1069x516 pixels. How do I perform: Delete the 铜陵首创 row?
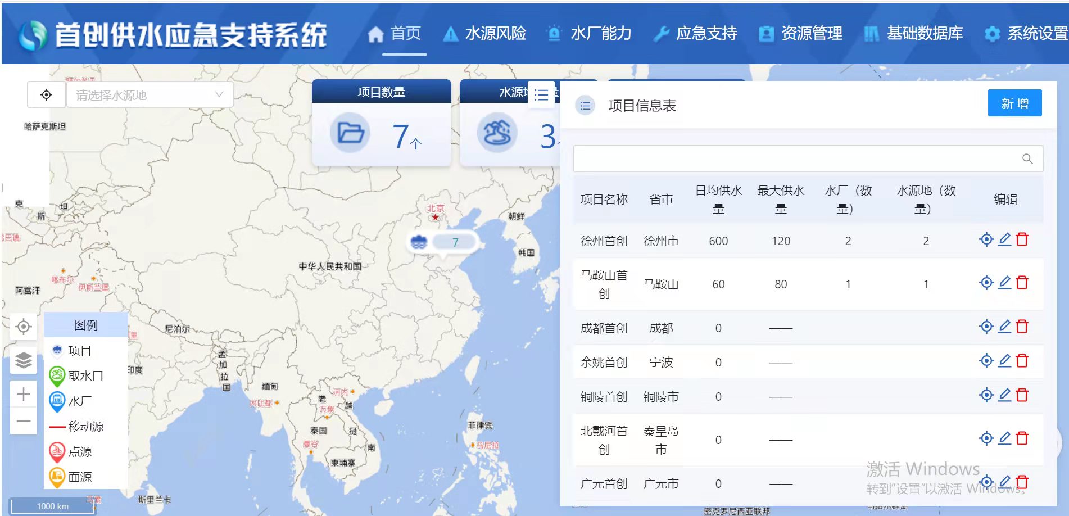[1022, 395]
